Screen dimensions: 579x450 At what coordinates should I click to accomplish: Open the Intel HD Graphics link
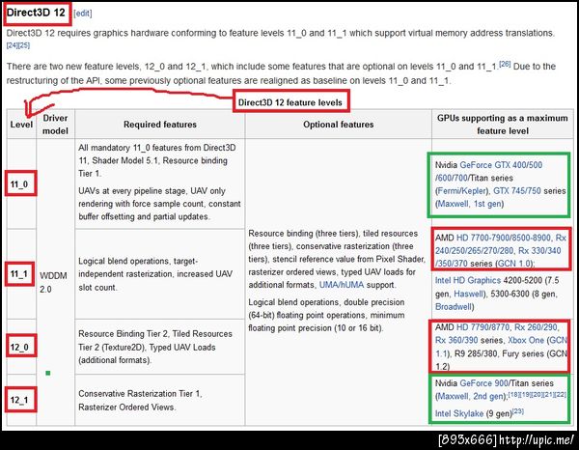(x=467, y=280)
